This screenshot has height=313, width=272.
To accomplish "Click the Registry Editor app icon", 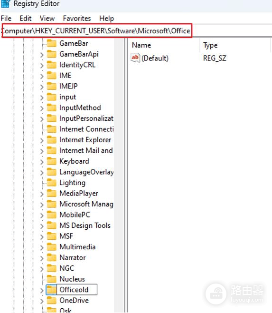I will pos(5,4).
